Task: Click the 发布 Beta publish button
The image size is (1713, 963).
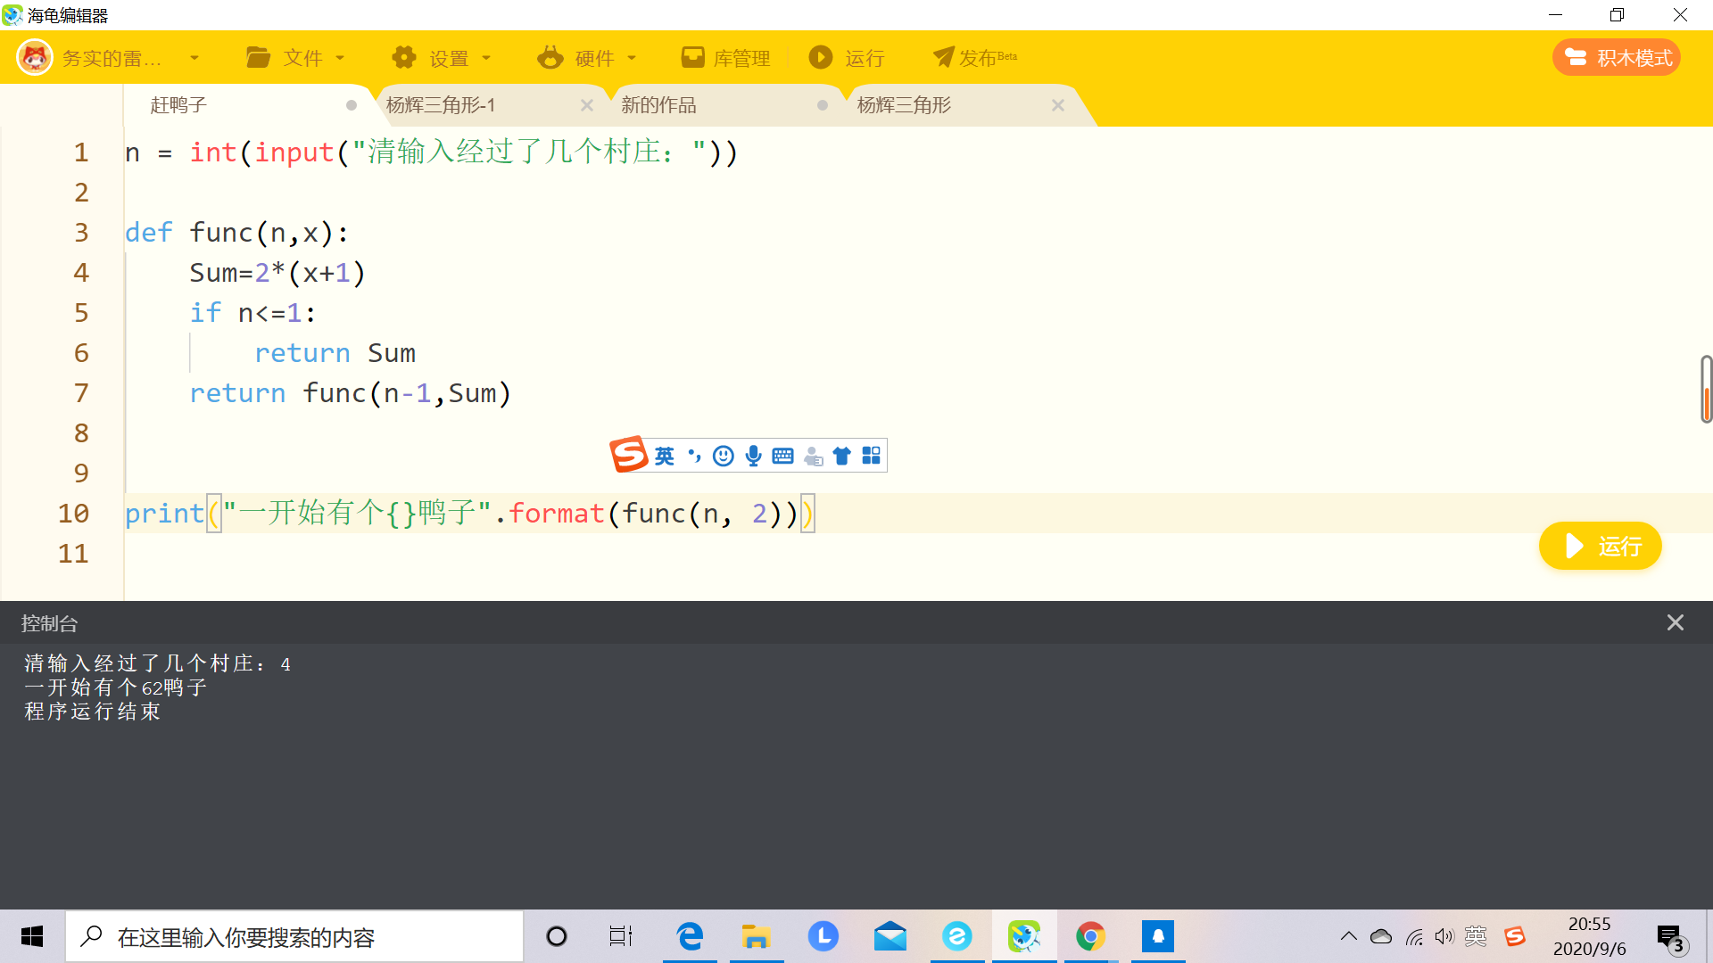Action: (x=975, y=58)
